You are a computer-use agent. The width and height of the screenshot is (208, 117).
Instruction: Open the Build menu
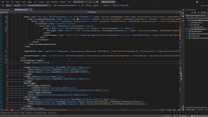pos(24,2)
